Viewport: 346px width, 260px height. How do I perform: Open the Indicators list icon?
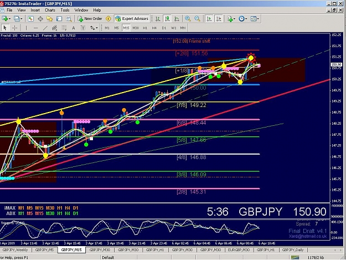(x=230, y=19)
